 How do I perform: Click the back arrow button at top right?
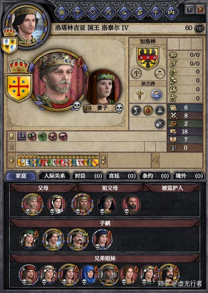(x=190, y=9)
